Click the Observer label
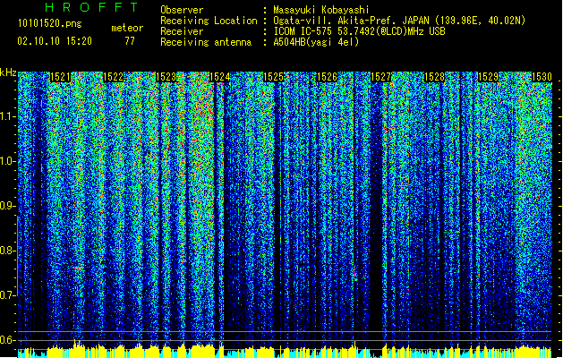The height and width of the screenshot is (358, 563). click(x=182, y=10)
